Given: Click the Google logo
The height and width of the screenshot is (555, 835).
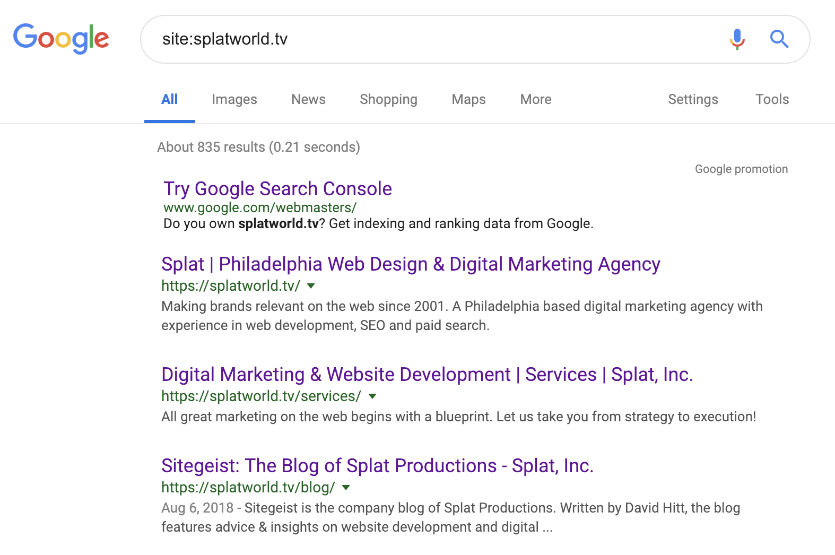Looking at the screenshot, I should pyautogui.click(x=61, y=39).
